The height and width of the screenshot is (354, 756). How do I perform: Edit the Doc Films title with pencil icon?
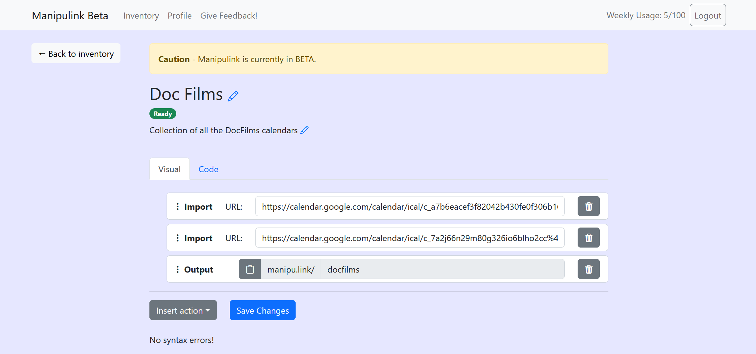click(x=233, y=96)
